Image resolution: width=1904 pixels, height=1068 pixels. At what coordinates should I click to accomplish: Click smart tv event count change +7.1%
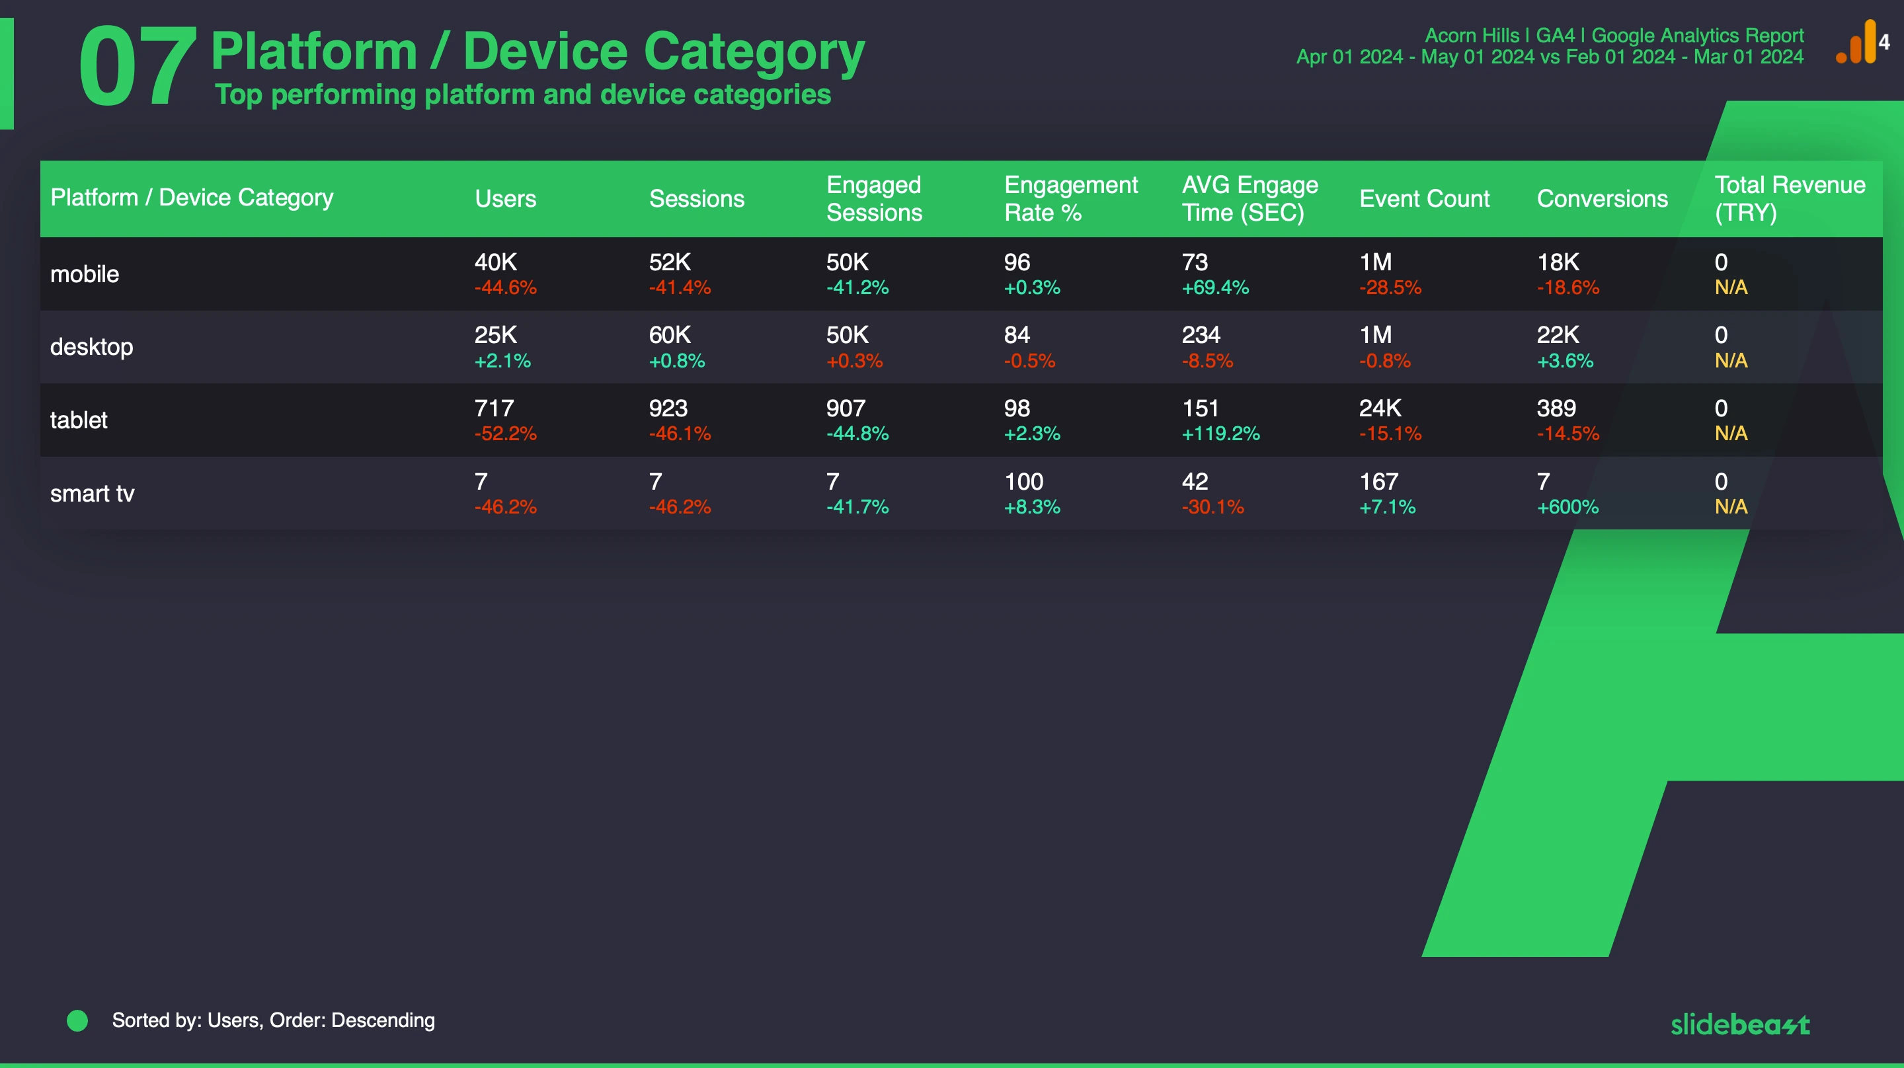[x=1388, y=507]
